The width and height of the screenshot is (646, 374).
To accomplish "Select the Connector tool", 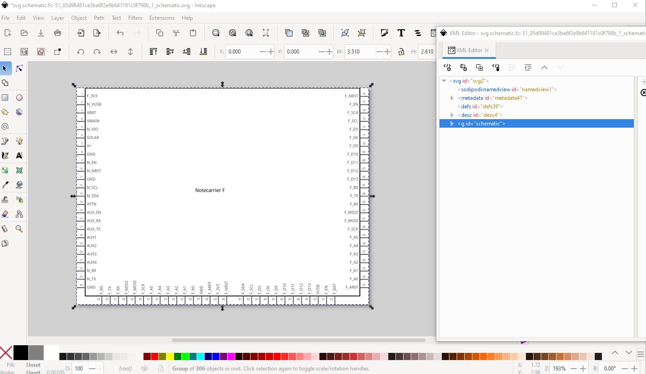I will pyautogui.click(x=19, y=214).
